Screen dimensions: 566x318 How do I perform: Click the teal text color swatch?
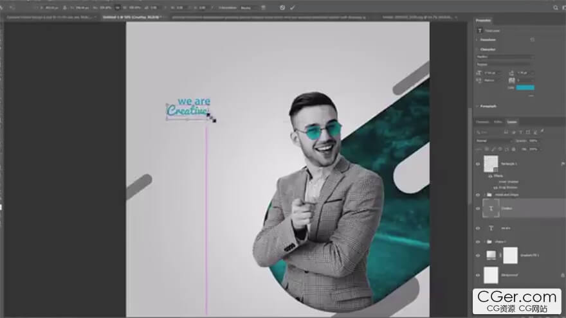[525, 87]
